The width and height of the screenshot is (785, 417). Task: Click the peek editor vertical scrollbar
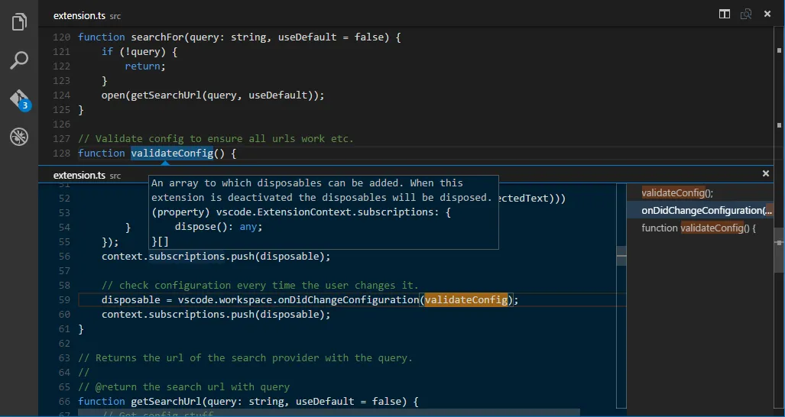(621, 260)
